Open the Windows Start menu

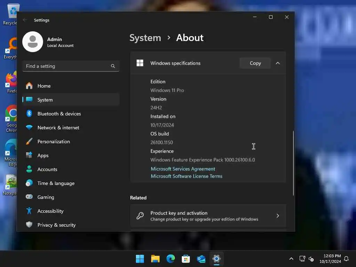140,259
